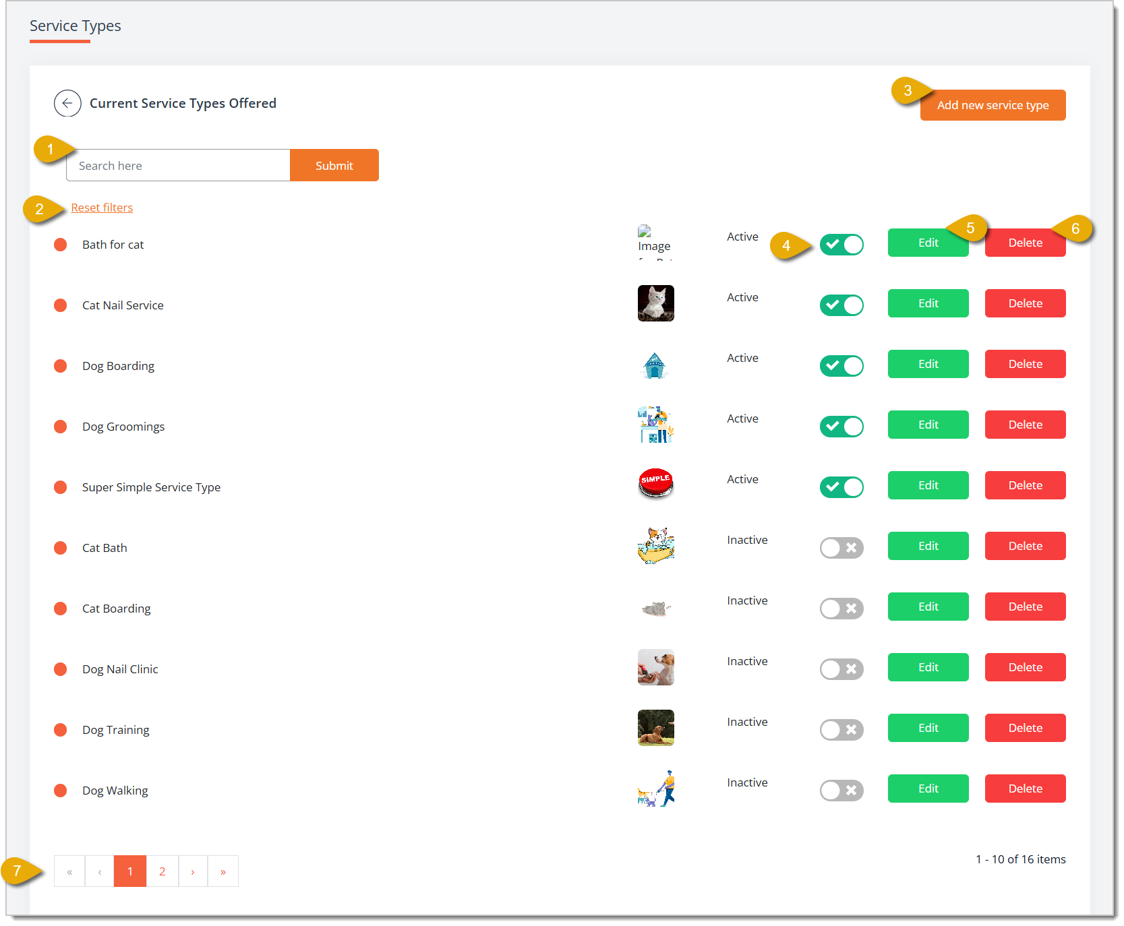
Task: Edit the Dog Training service
Action: coord(928,728)
